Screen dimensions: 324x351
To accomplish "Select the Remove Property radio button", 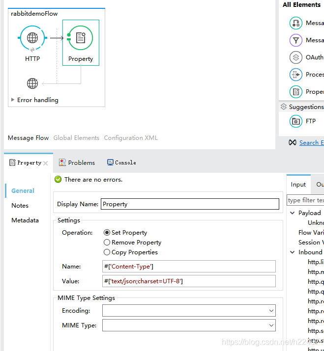I will [107, 243].
